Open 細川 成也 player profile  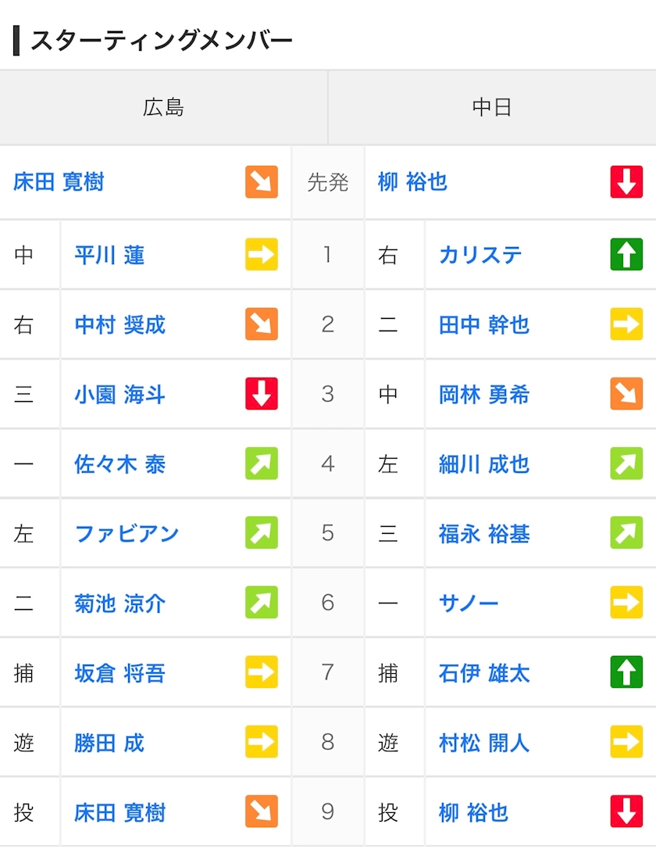click(484, 464)
